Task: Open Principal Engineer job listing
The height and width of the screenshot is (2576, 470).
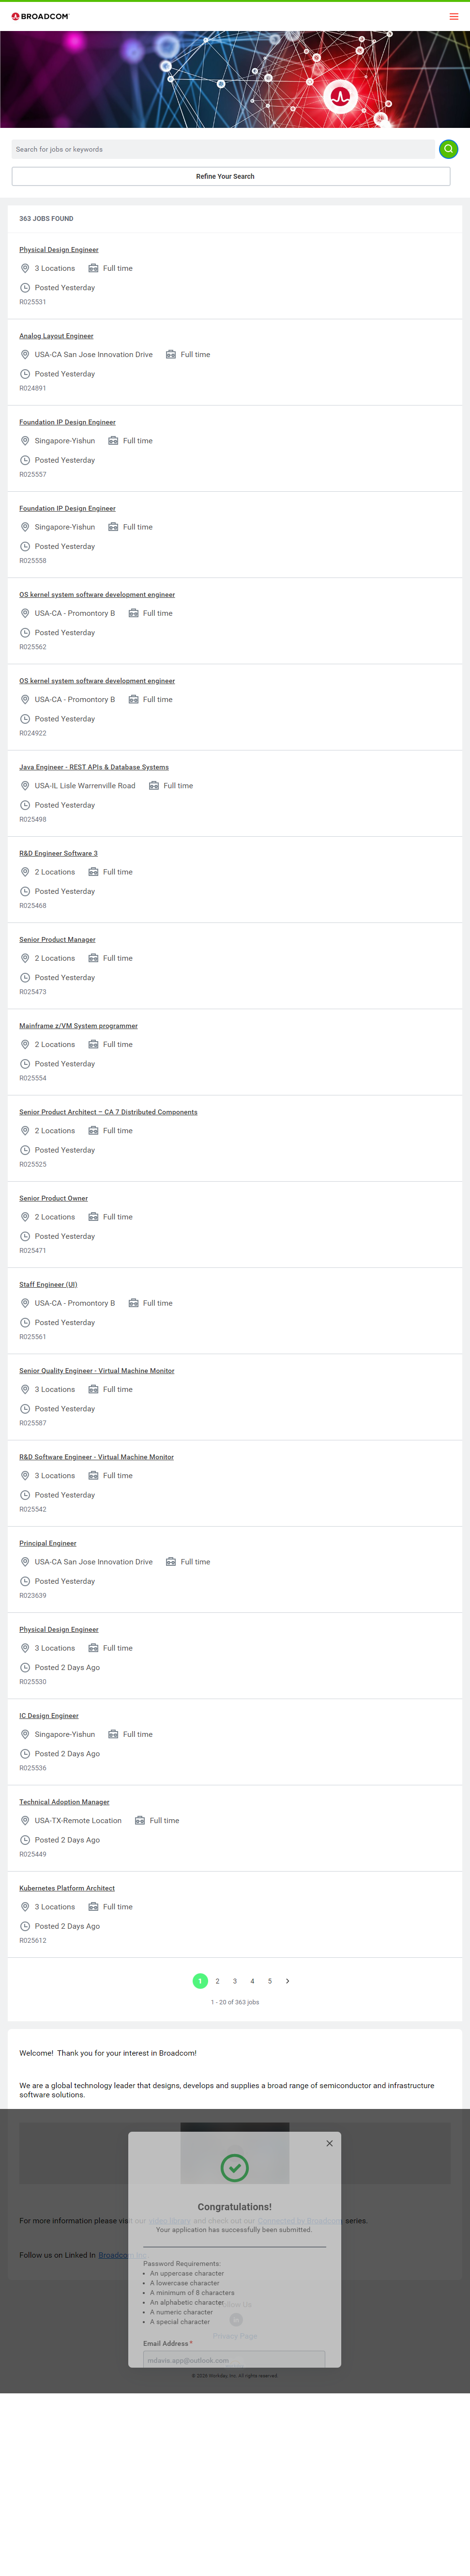Action: [x=48, y=1543]
